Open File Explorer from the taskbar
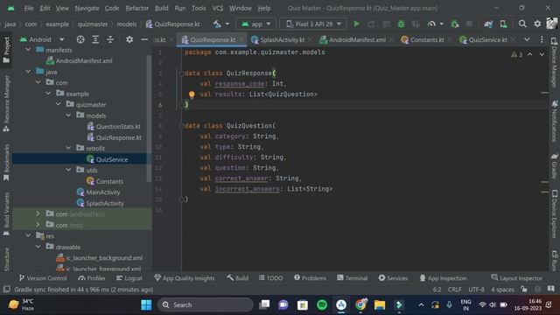The image size is (560, 315). pos(380,304)
